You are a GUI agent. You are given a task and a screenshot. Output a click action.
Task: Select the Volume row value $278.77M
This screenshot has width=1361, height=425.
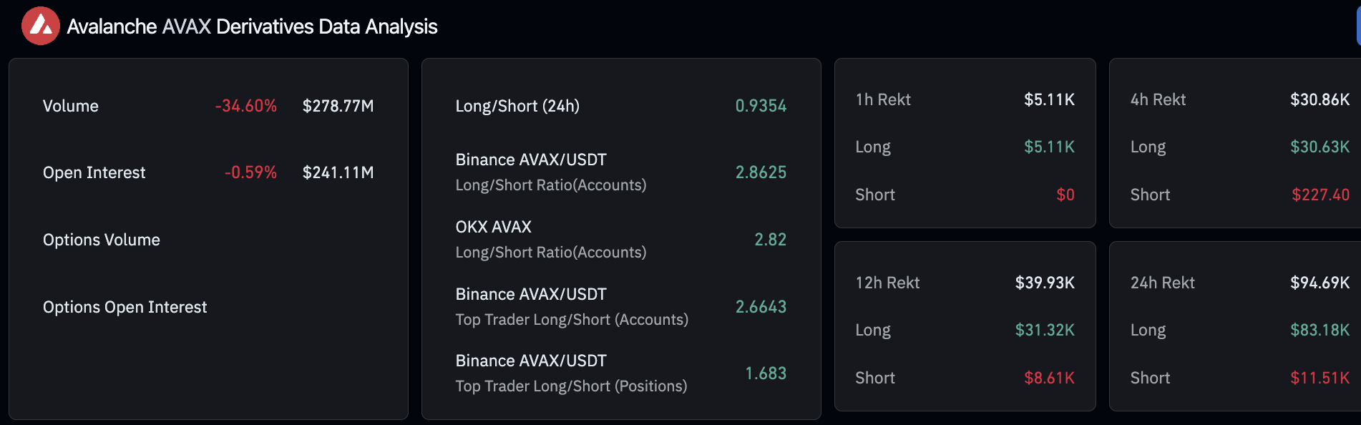338,106
